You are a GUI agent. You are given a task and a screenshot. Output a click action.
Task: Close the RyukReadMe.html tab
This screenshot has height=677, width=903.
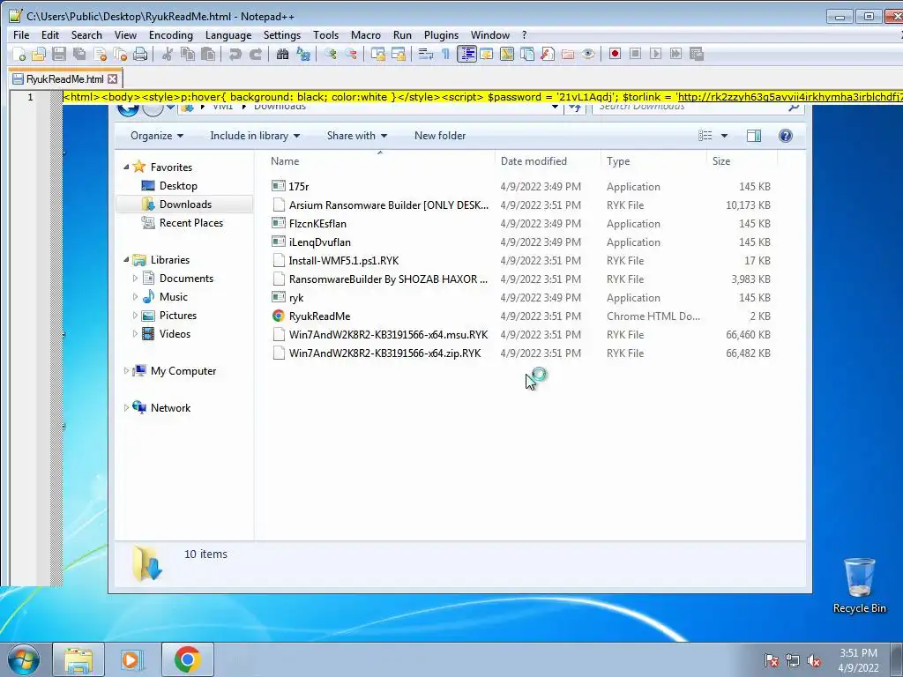tap(113, 78)
